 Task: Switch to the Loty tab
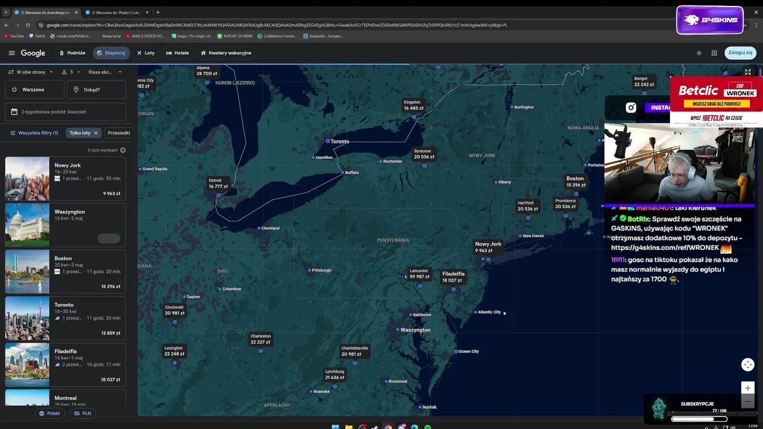click(145, 53)
